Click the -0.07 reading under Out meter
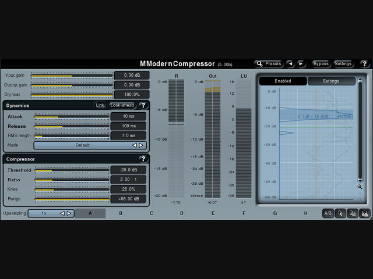This screenshot has width=373, height=279. pyautogui.click(x=212, y=203)
